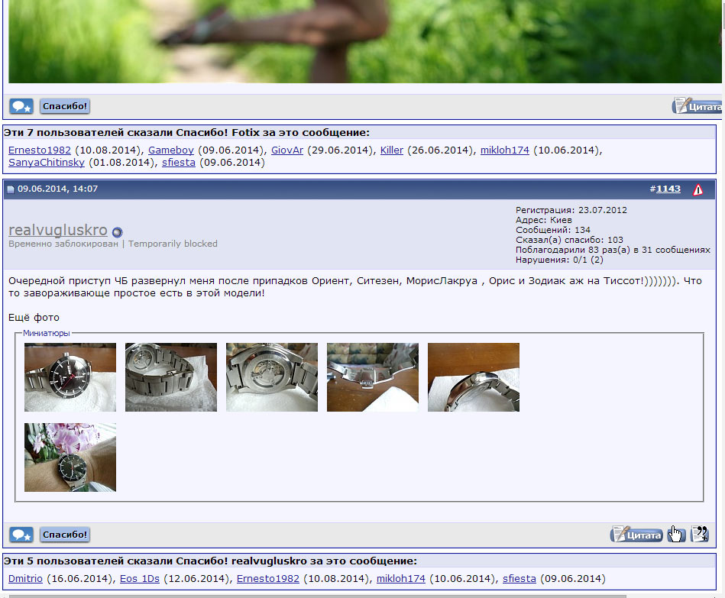Open GiovAr user profile link

pos(287,150)
